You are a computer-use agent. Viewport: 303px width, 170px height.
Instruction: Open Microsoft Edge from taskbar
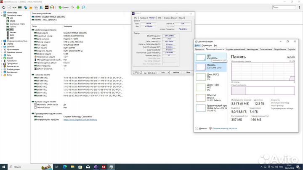pos(65,167)
